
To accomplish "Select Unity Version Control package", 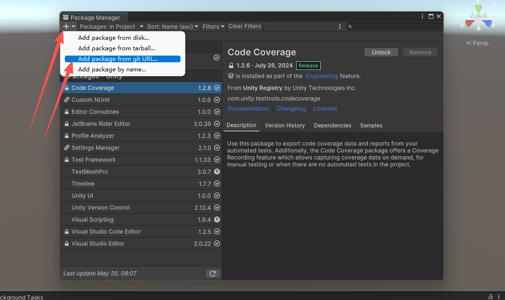I will coord(141,208).
